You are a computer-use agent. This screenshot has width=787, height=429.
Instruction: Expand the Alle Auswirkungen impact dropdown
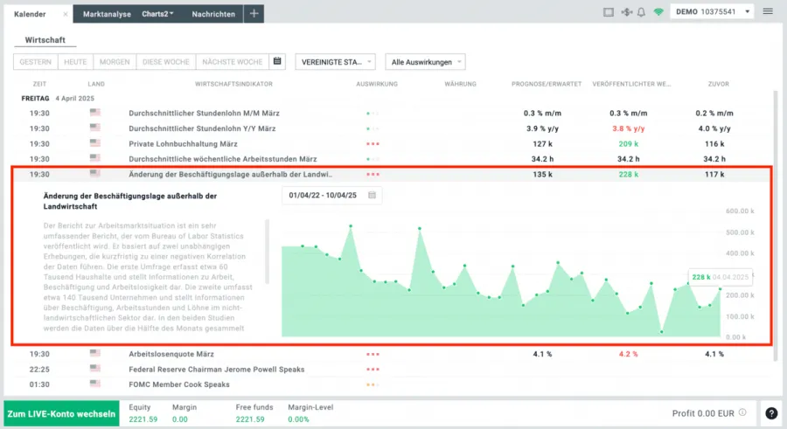click(x=425, y=61)
